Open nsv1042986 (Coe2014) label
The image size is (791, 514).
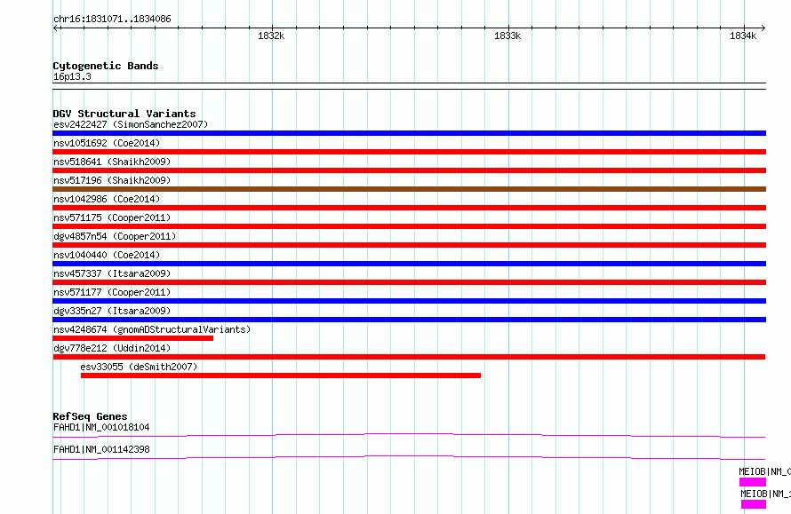pyautogui.click(x=107, y=199)
